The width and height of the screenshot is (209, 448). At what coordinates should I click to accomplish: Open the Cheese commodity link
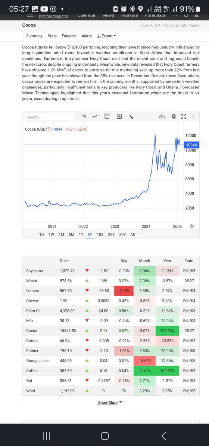point(33,301)
